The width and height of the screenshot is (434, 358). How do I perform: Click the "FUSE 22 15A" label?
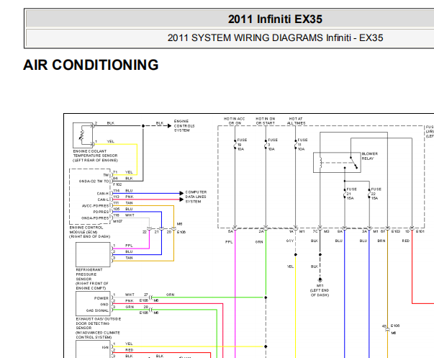click(x=376, y=194)
